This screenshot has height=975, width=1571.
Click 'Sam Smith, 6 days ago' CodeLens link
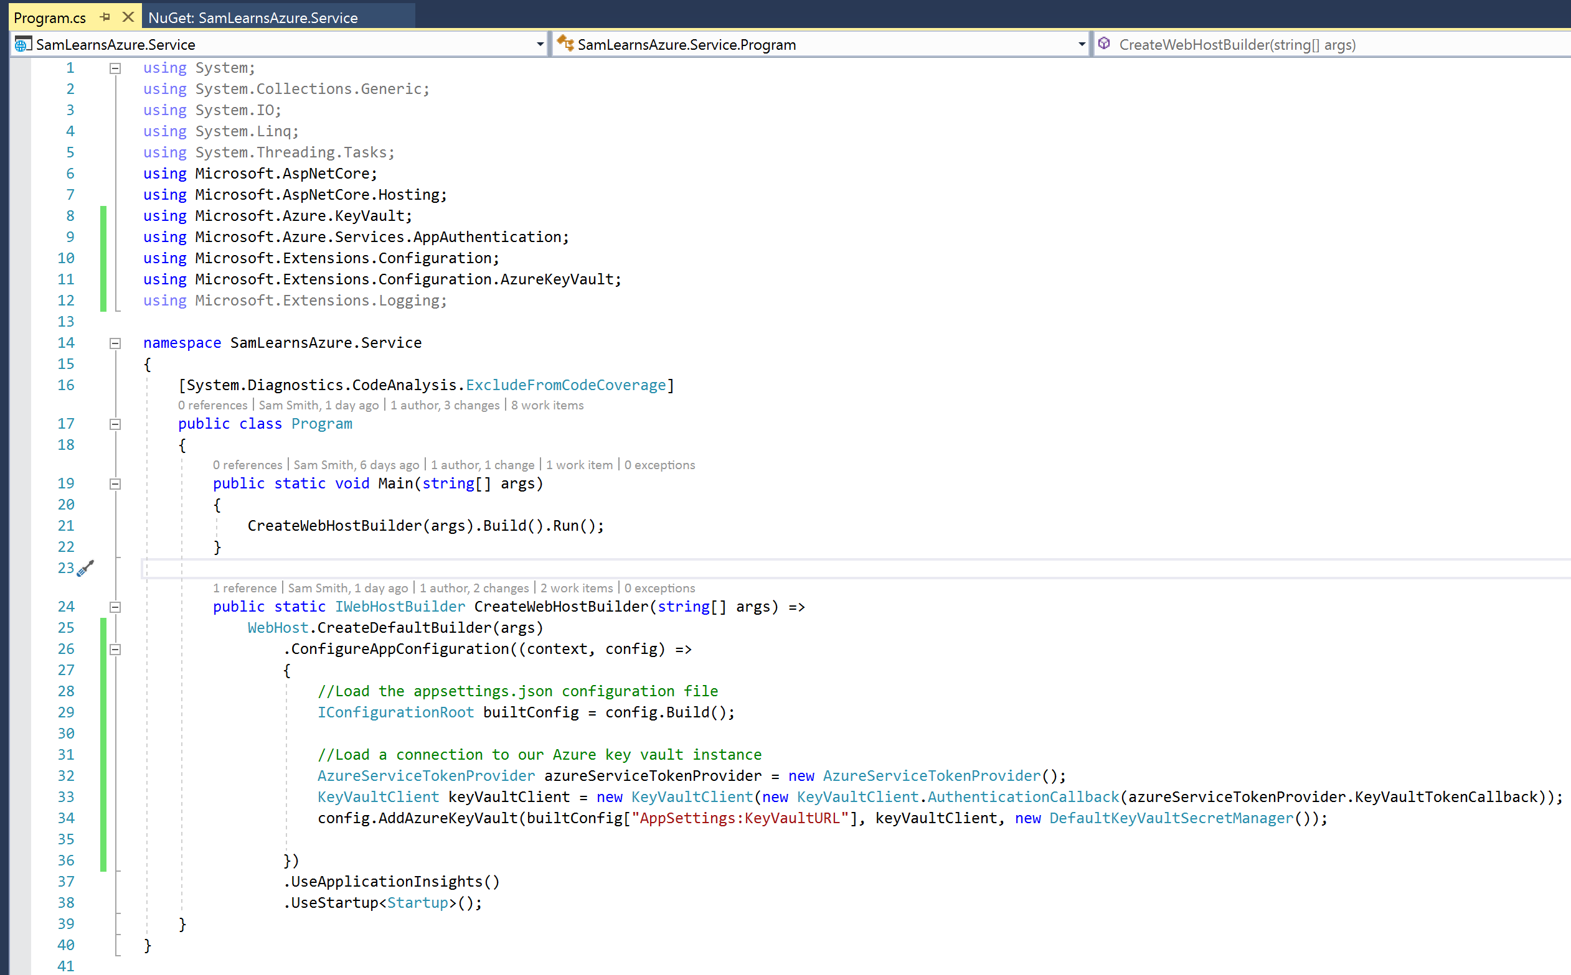[356, 465]
